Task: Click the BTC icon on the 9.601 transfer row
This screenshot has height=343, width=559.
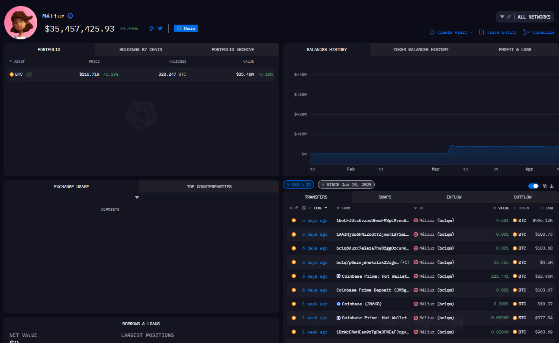Action: coord(293,221)
